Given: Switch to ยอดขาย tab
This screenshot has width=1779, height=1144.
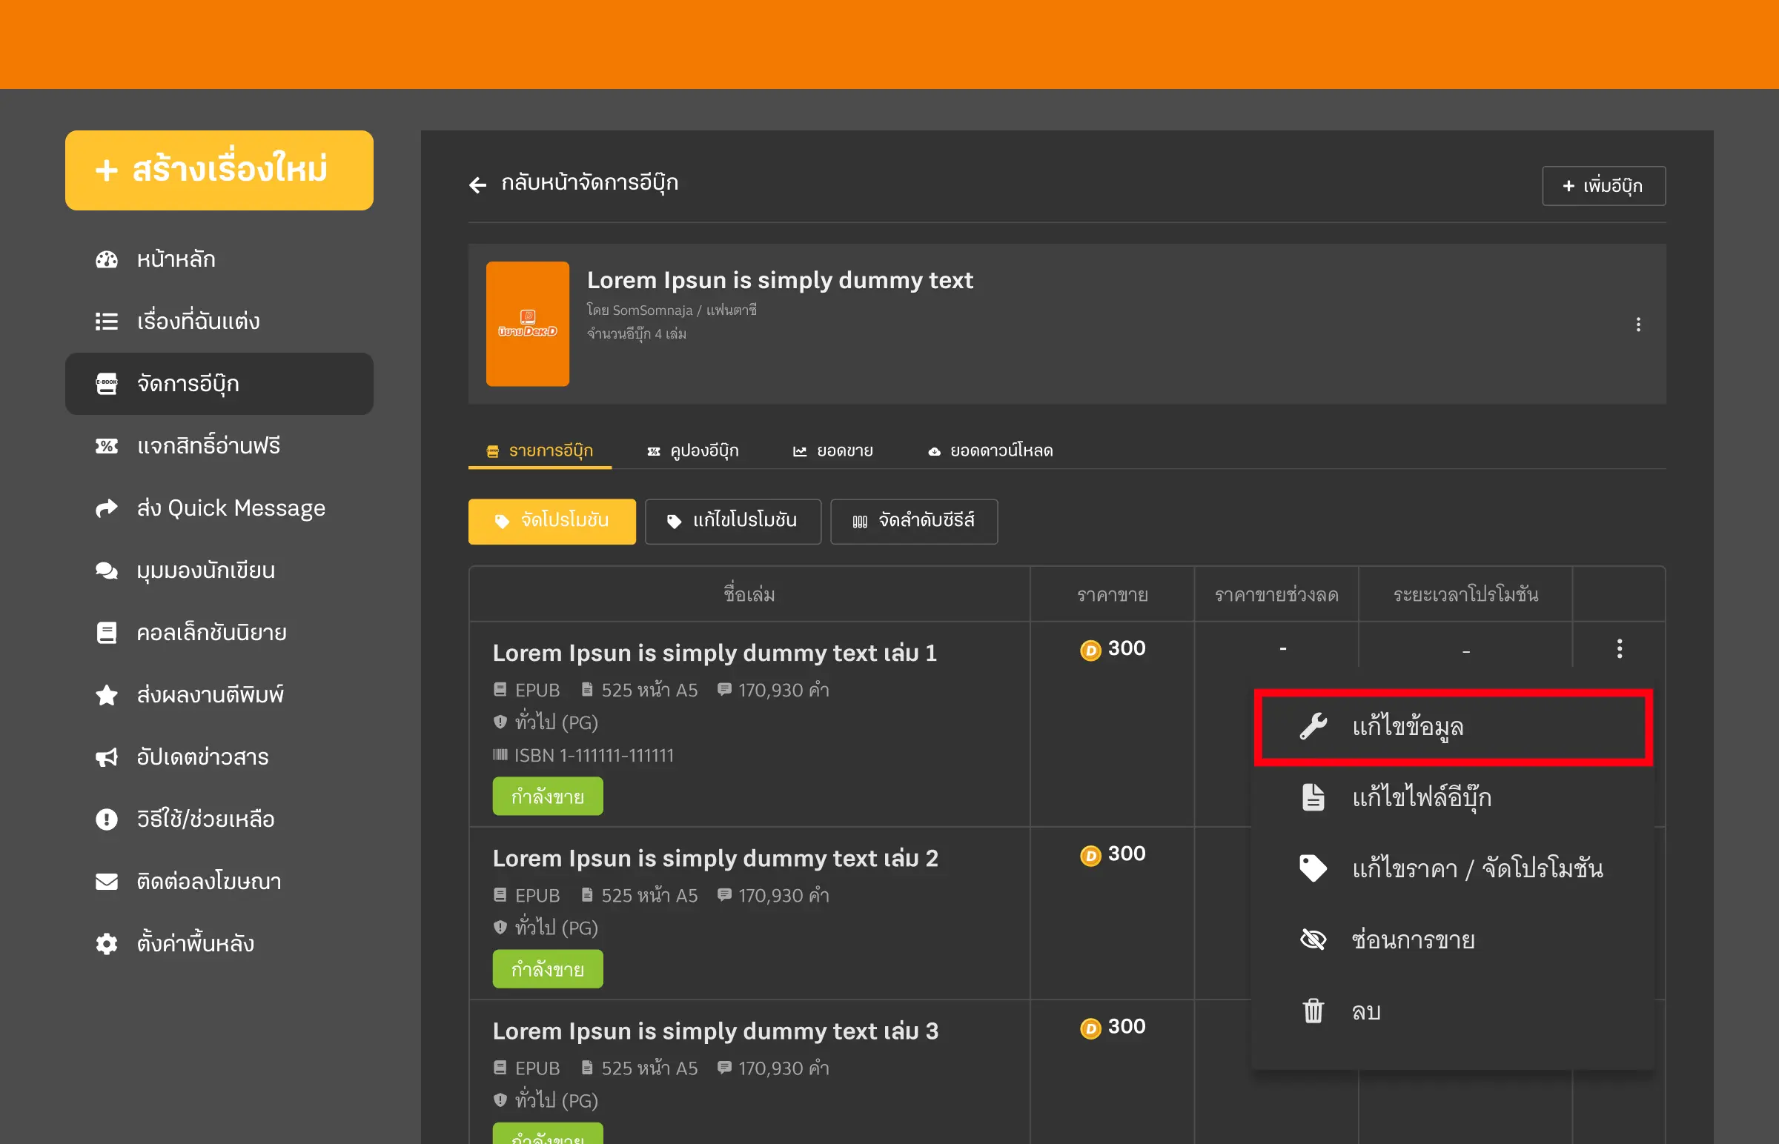Looking at the screenshot, I should 832,451.
